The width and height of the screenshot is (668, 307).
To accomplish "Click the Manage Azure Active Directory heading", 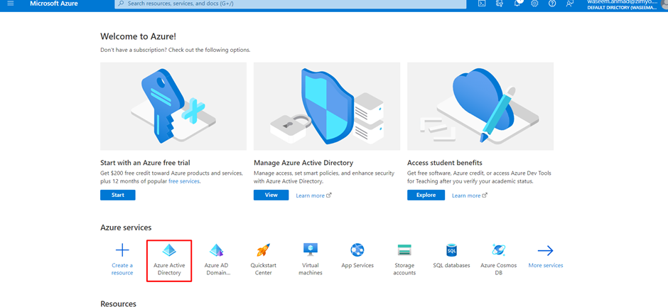I will pos(303,163).
